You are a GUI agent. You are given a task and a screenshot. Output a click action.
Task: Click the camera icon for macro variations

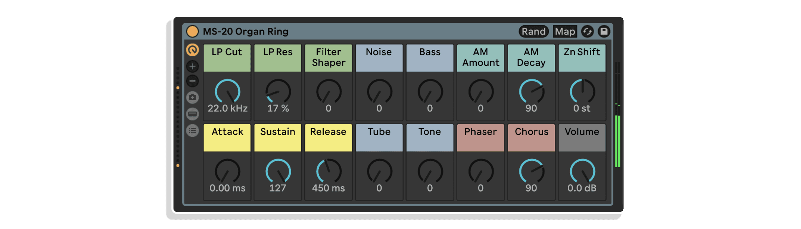click(x=192, y=98)
